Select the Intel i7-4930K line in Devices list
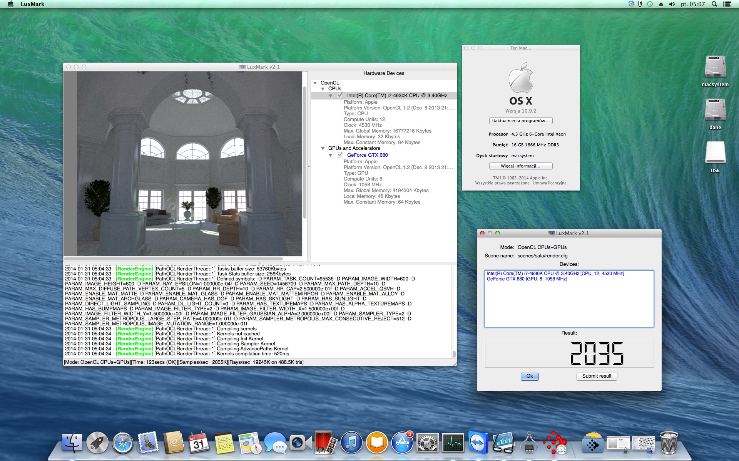This screenshot has width=739, height=461. click(x=555, y=274)
